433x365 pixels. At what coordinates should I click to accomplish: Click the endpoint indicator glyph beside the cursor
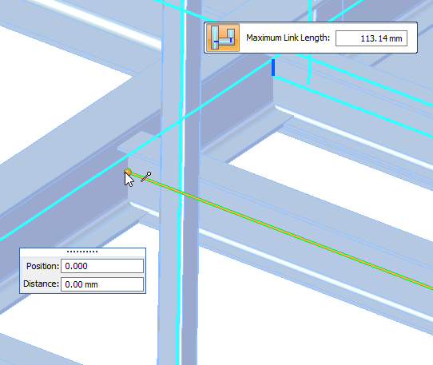(x=146, y=177)
